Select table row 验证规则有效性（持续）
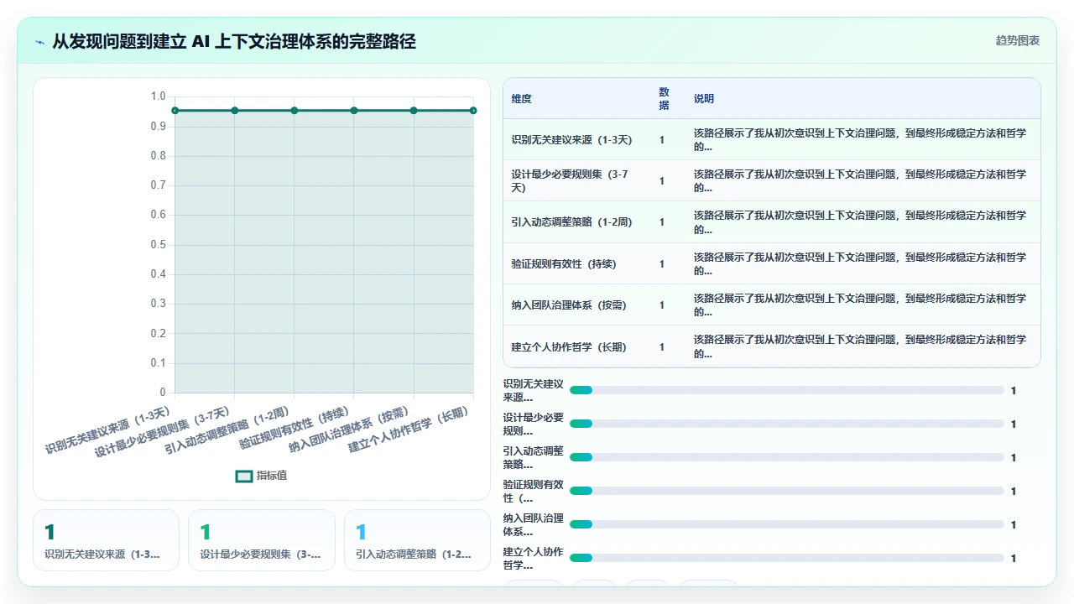This screenshot has width=1074, height=604. [x=772, y=263]
